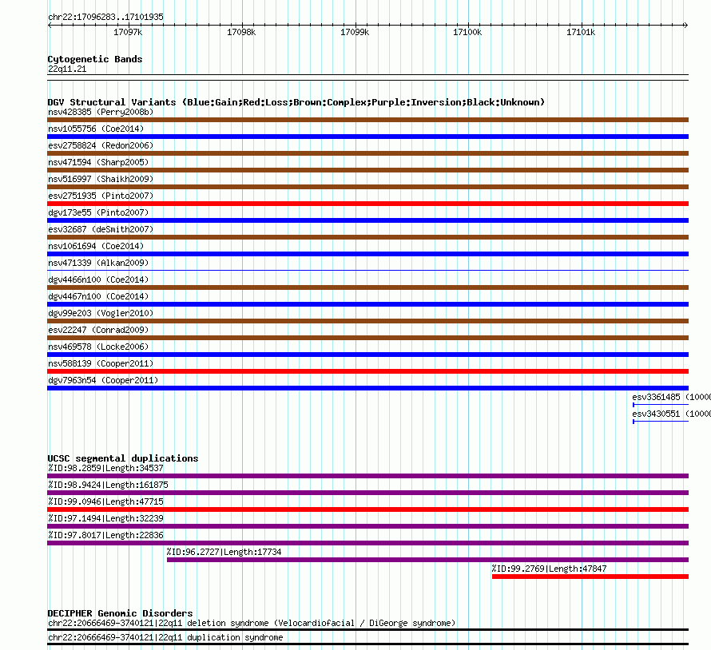
Task: Select dgv4467n100 (Coe2014) entry
Action: pos(98,296)
